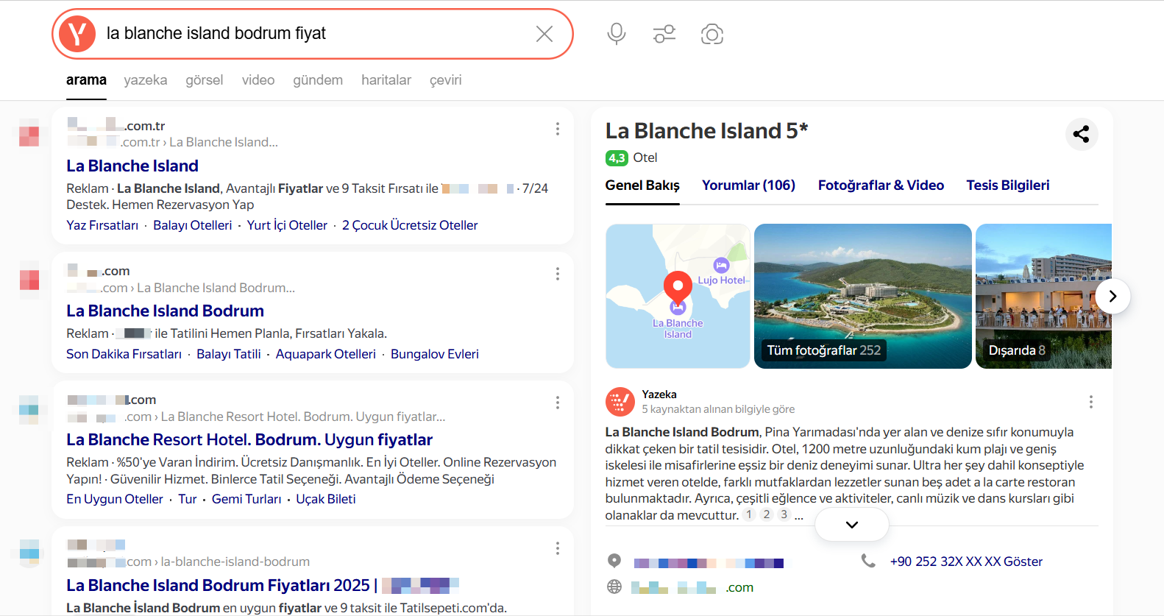This screenshot has height=616, width=1164.
Task: Start image search with camera icon
Action: click(711, 34)
